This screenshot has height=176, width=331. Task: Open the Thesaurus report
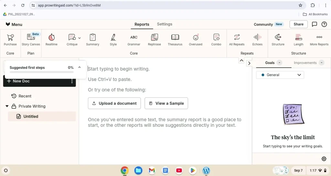coord(175,40)
